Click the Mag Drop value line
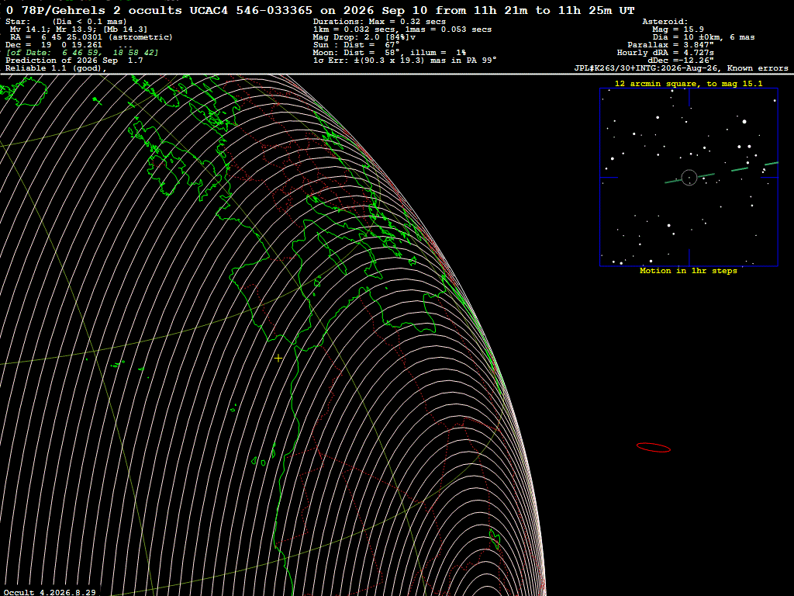794x596 pixels. [x=364, y=37]
